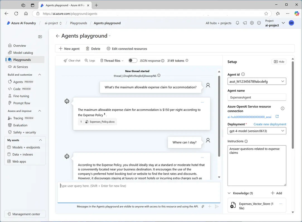This screenshot has height=222, width=302.
Task: Click the notifications bell icon
Action: point(237,23)
